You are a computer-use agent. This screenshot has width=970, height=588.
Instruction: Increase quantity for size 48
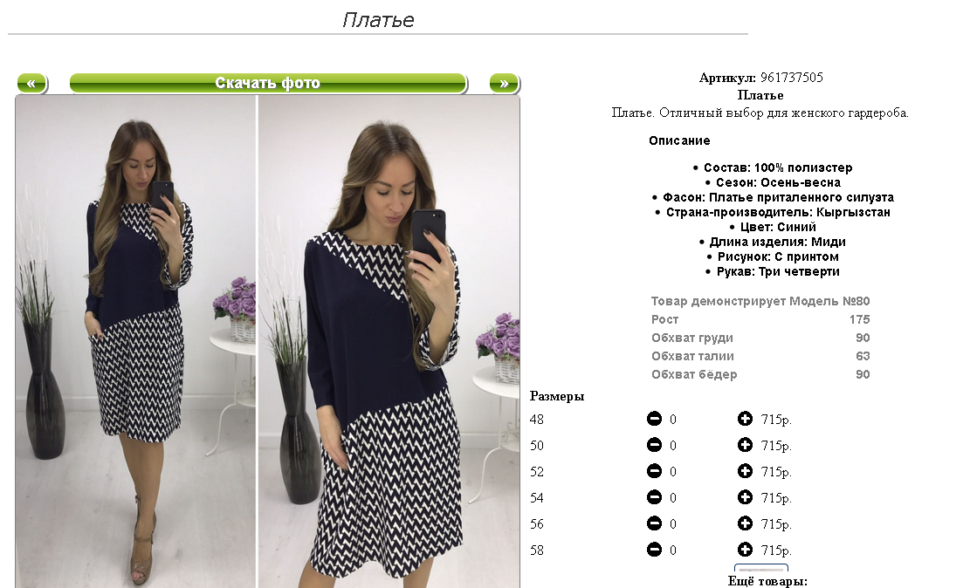pyautogui.click(x=745, y=419)
